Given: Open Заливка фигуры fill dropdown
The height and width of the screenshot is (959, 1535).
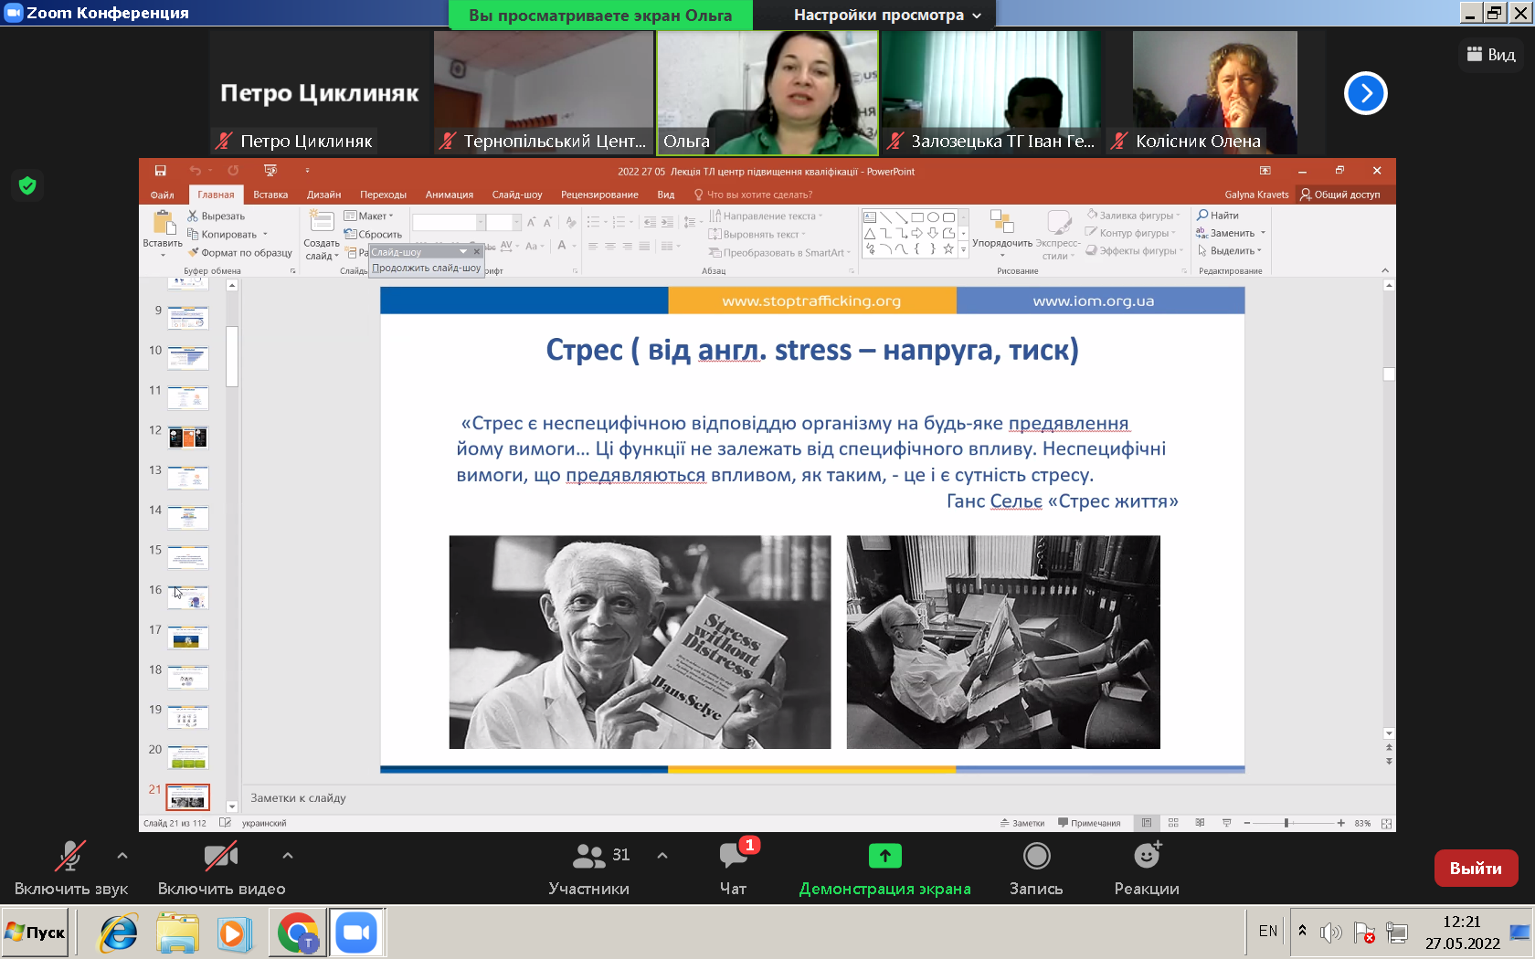Looking at the screenshot, I should [1133, 216].
